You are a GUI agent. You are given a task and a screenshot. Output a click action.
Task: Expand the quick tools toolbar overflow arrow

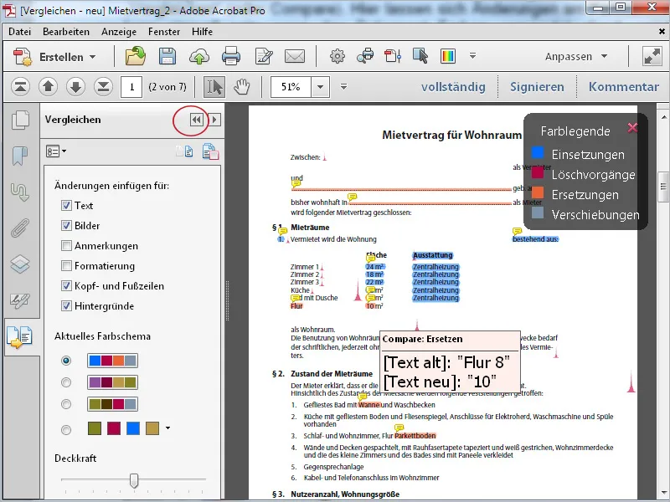[x=472, y=56]
